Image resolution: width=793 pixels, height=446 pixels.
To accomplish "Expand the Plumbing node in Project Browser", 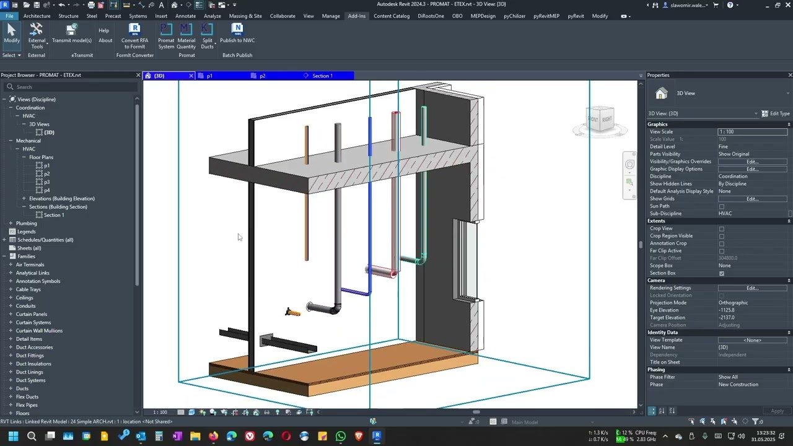I will [11, 223].
